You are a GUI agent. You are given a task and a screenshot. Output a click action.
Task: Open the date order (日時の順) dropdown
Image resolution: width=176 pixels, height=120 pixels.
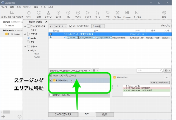tap(98, 26)
